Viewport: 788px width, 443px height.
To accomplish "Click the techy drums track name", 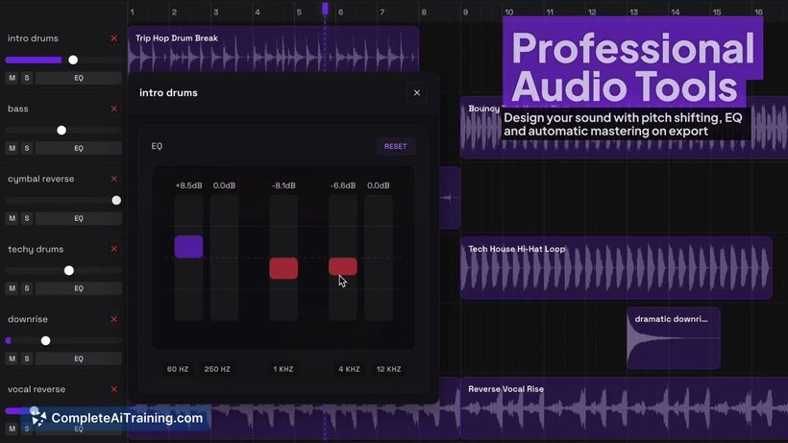I will click(36, 249).
